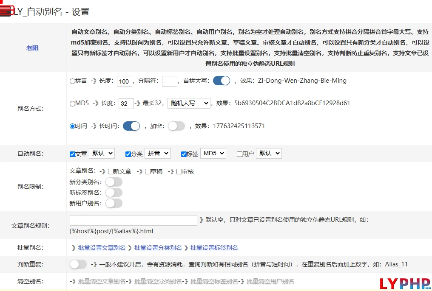
Task: Disable the 长时间 toggle switch
Action: point(131,126)
